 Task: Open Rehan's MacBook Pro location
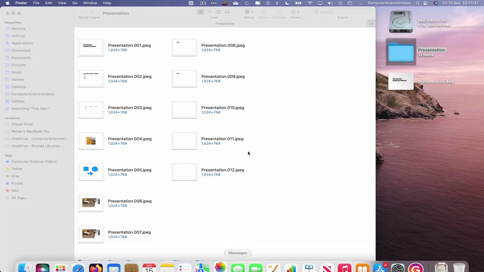[x=30, y=131]
